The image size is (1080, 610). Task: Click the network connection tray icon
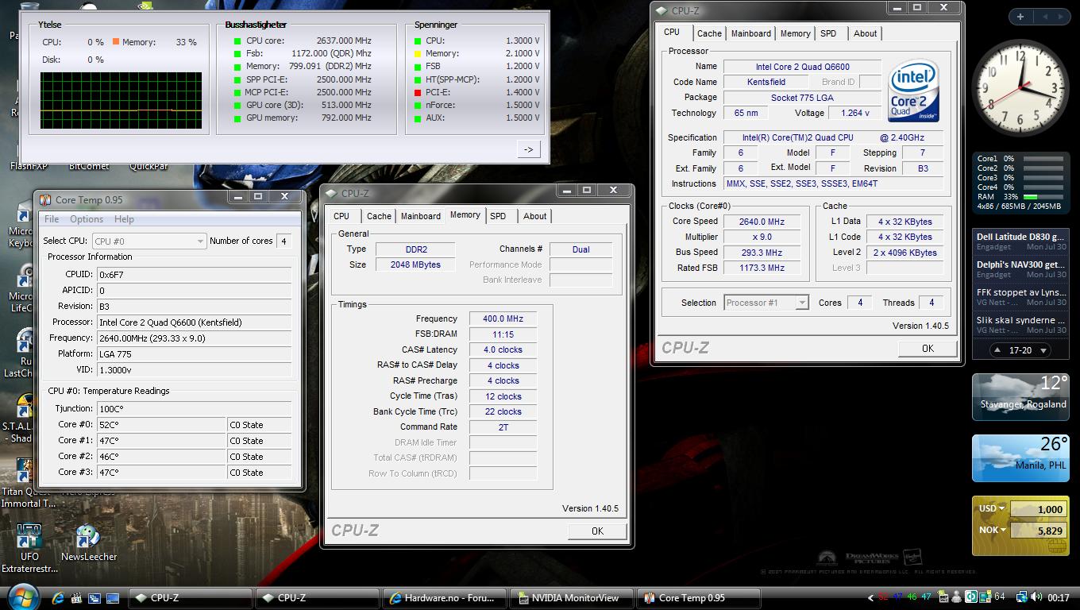click(1023, 597)
